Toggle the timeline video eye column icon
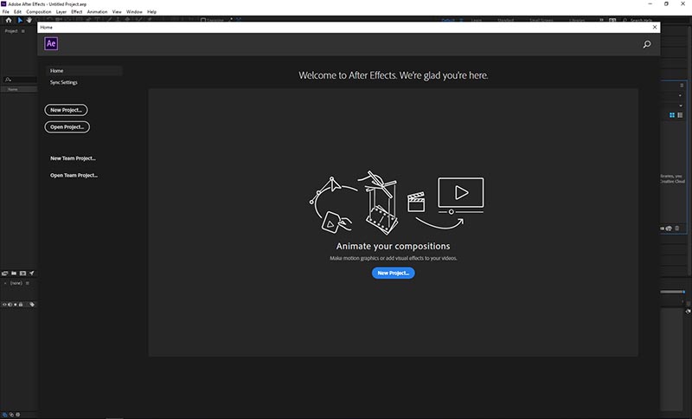 (x=4, y=305)
